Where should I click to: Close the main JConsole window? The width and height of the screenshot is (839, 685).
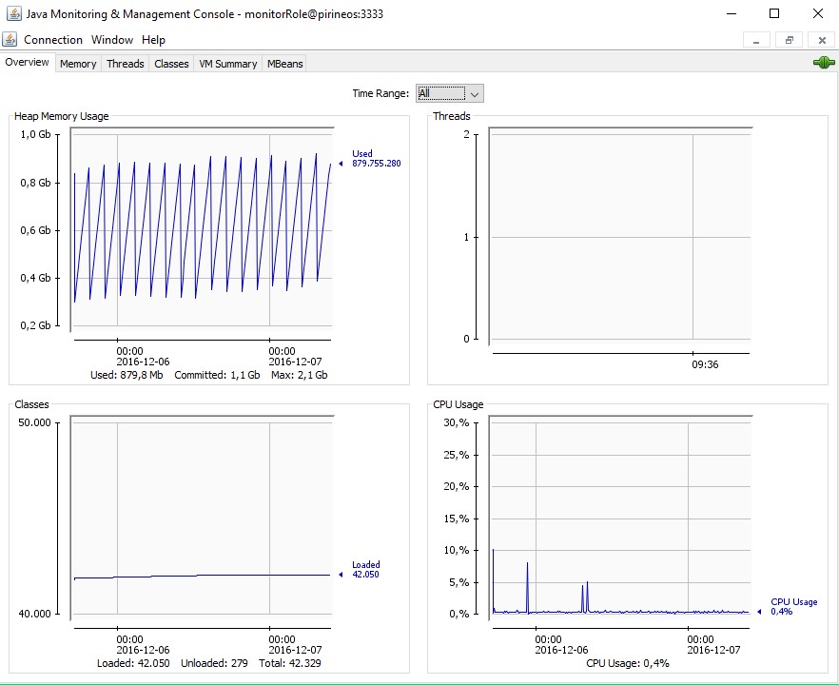tap(818, 13)
